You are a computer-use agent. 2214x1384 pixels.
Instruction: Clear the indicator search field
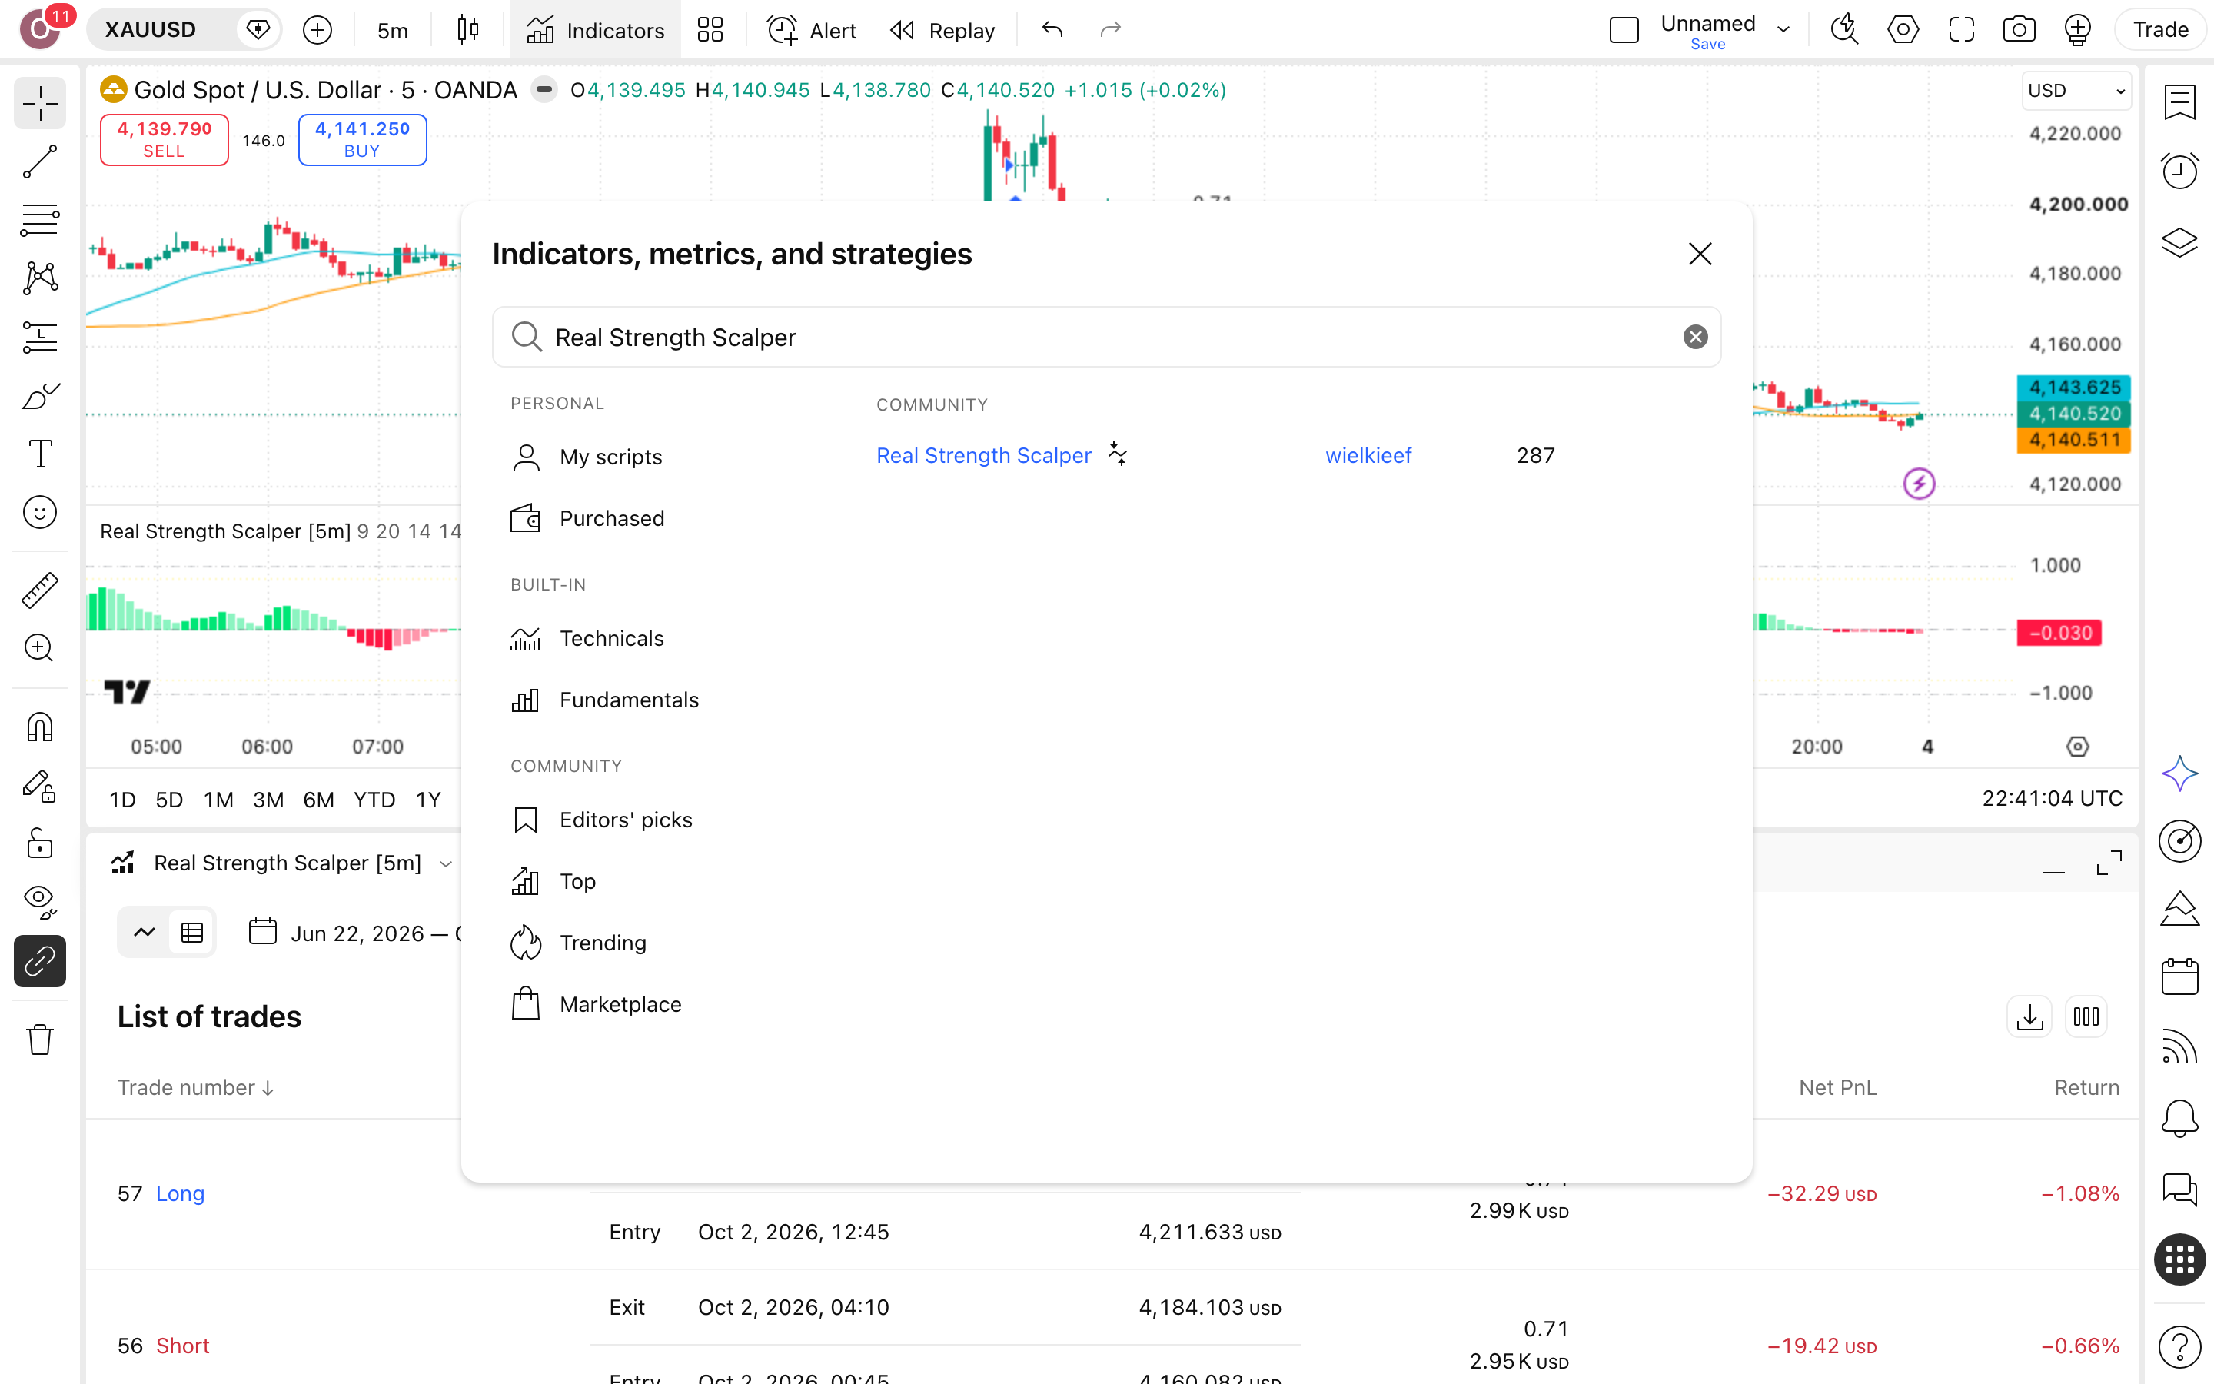[1695, 337]
